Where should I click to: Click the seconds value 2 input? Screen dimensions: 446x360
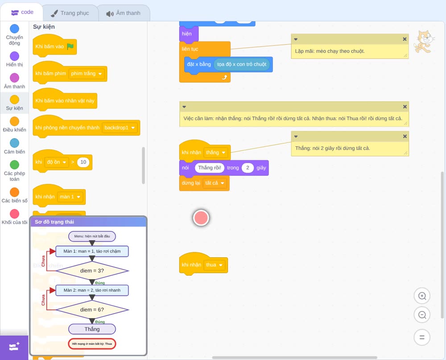(x=248, y=168)
